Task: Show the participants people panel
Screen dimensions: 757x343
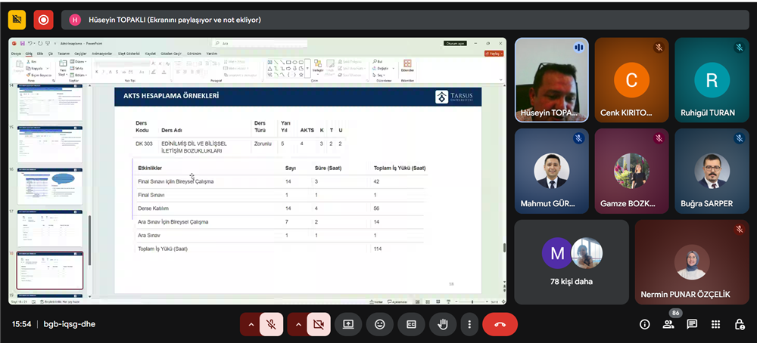Action: point(668,324)
